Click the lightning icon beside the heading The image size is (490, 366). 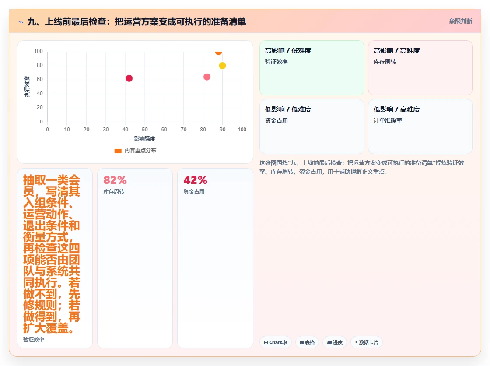pyautogui.click(x=21, y=22)
